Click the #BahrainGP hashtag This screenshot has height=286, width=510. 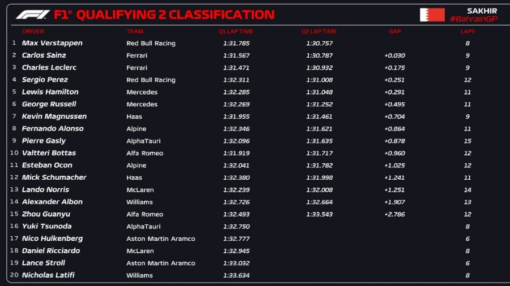pos(473,19)
